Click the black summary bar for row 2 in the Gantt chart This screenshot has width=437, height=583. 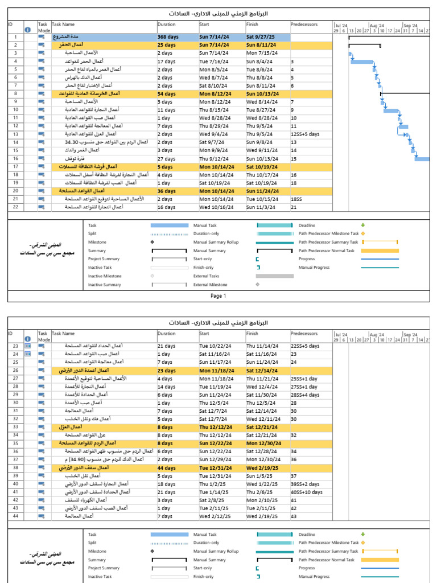(365, 46)
